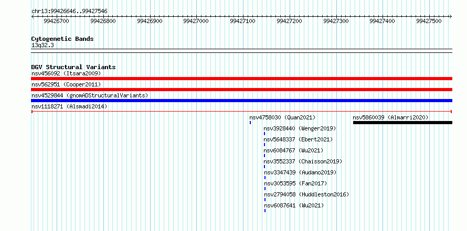Click blue marker under nsv3347439
The image size is (467, 231).
[x=265, y=178]
